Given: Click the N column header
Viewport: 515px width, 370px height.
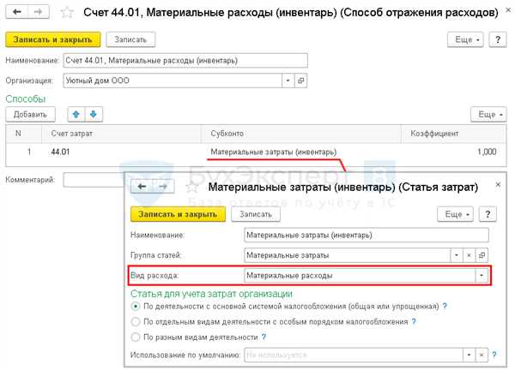Looking at the screenshot, I should (x=24, y=134).
